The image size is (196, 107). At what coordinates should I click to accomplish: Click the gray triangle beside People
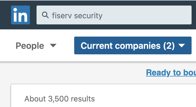pyautogui.click(x=53, y=45)
